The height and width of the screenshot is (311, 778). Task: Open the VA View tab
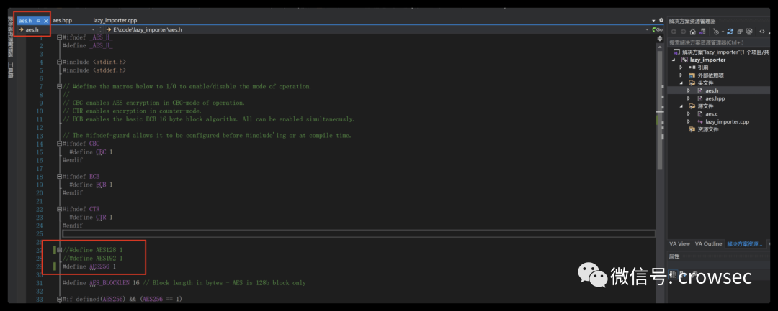679,243
